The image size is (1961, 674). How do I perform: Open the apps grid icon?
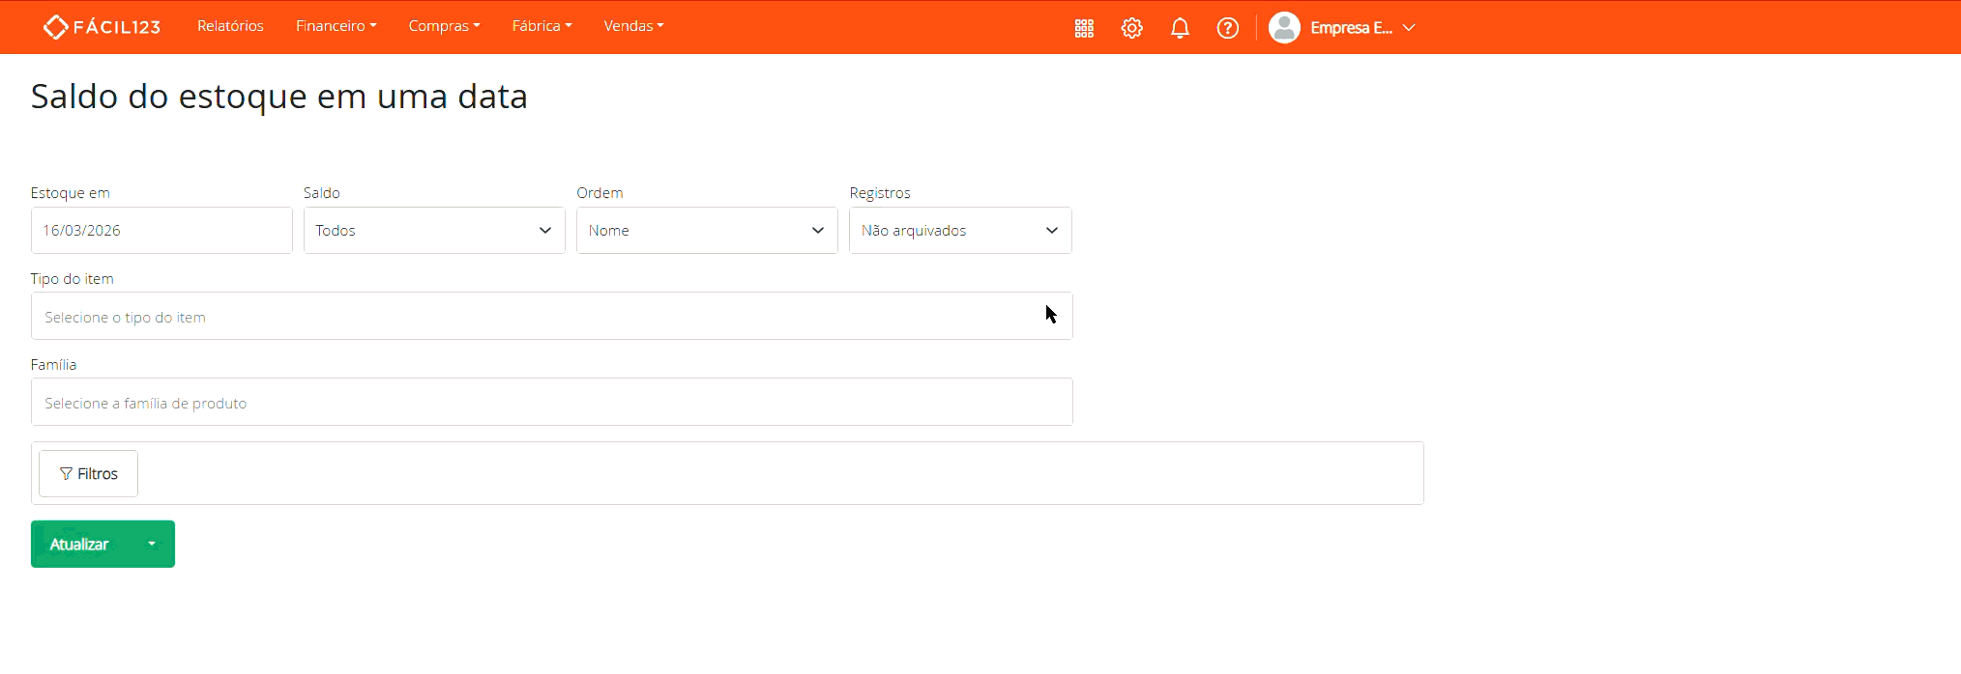[1084, 28]
